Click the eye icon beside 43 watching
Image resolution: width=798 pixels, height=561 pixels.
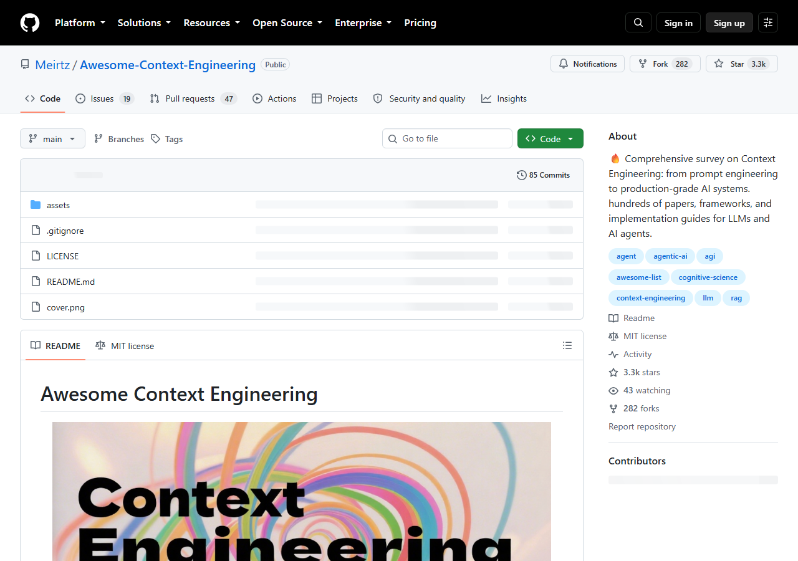[613, 390]
